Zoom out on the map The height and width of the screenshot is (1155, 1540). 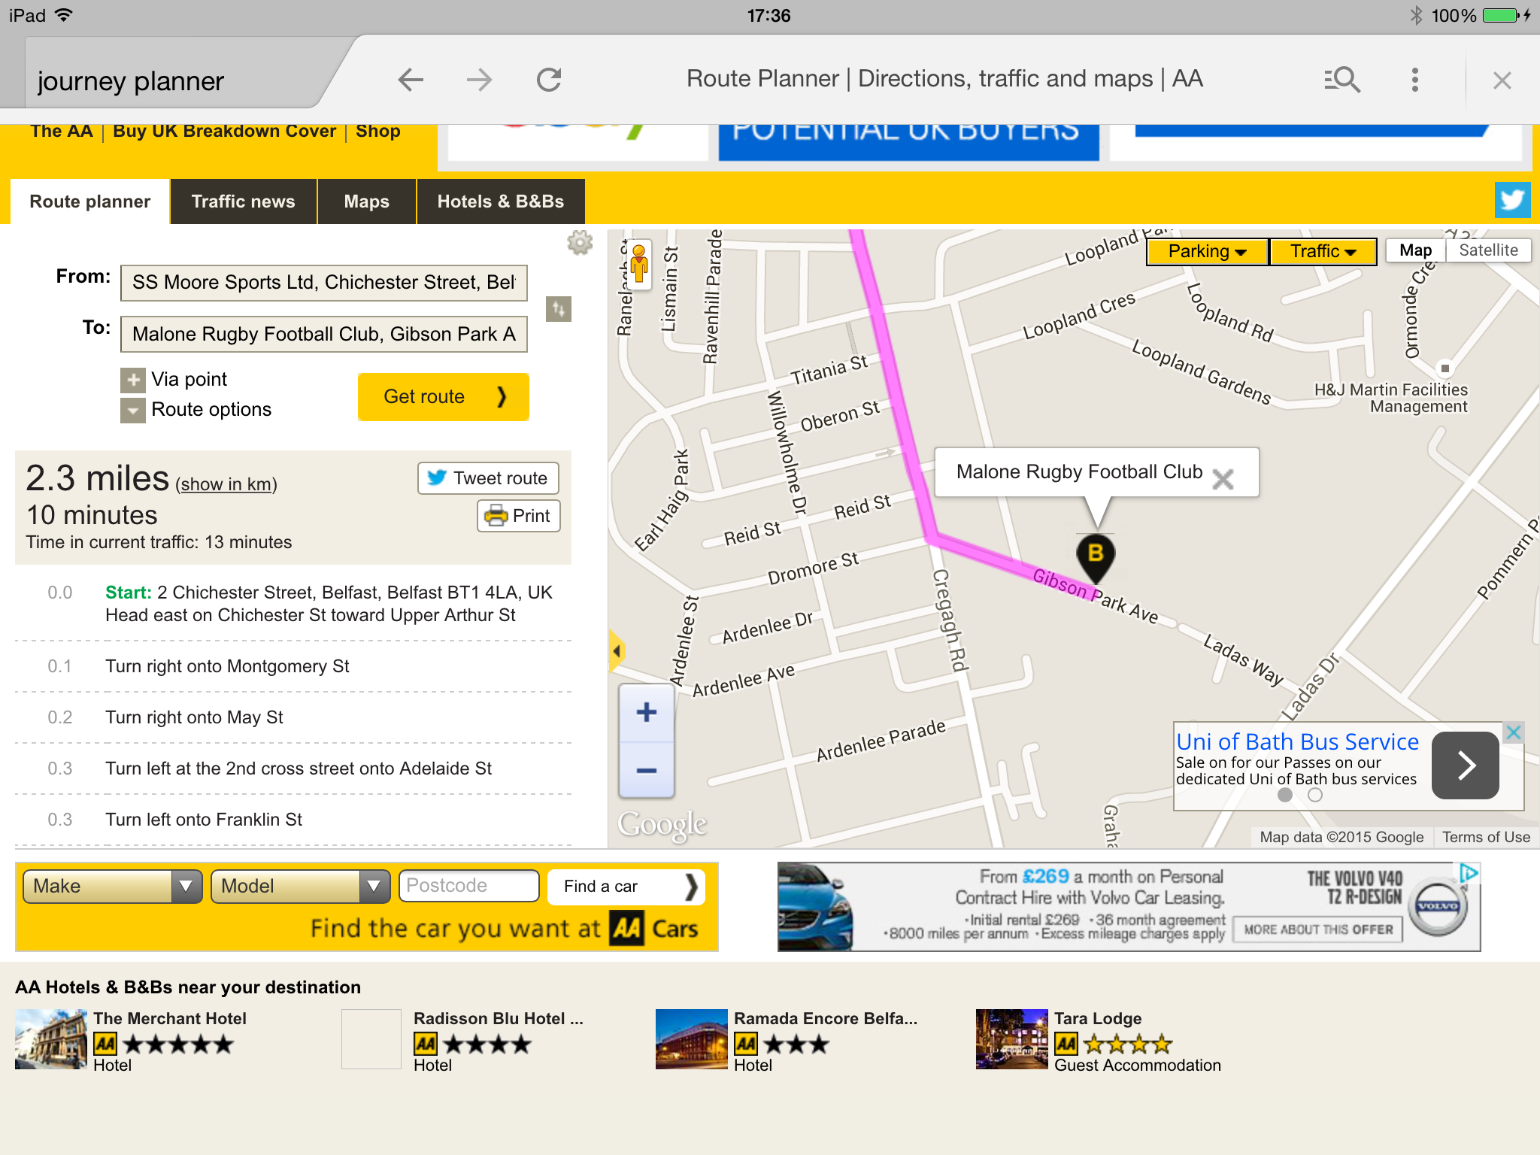(x=647, y=770)
